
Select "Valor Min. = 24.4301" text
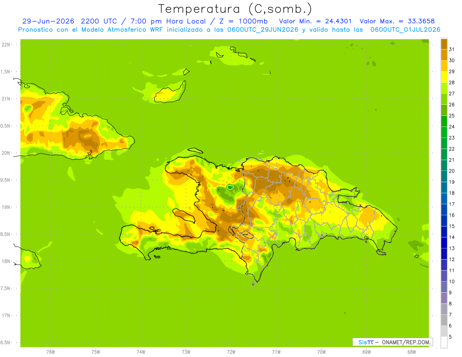[315, 21]
